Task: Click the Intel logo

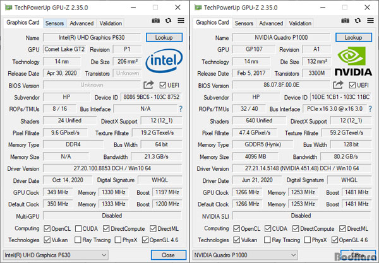Action: [164, 61]
